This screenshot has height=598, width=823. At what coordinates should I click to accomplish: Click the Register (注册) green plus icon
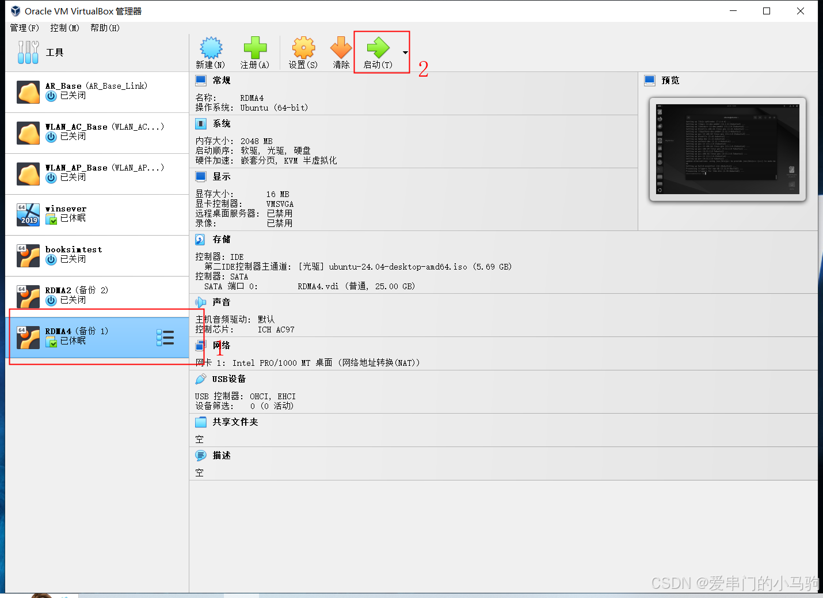click(x=255, y=48)
